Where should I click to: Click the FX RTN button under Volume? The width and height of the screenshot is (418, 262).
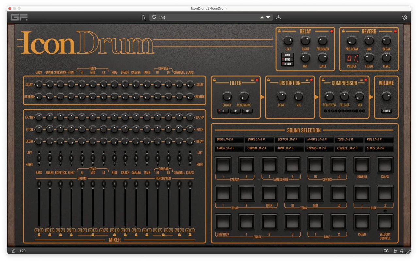click(x=386, y=111)
